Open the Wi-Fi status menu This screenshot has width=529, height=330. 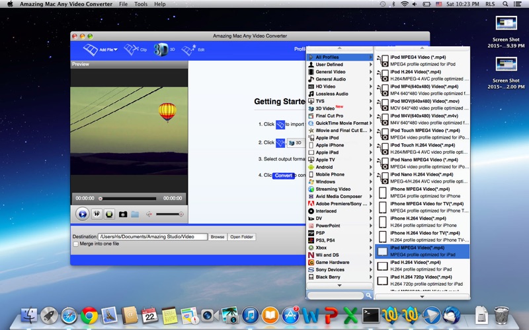click(x=404, y=4)
